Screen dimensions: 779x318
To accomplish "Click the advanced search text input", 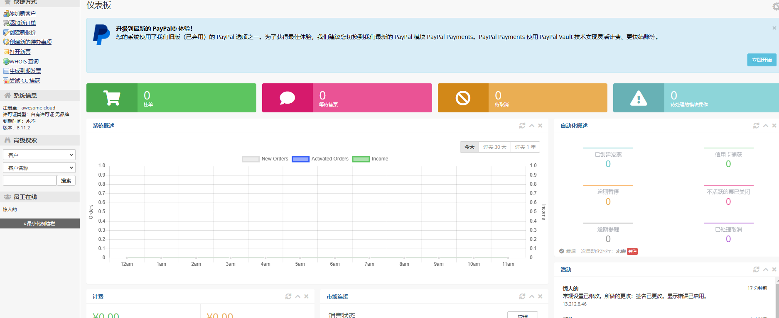I will coord(29,180).
